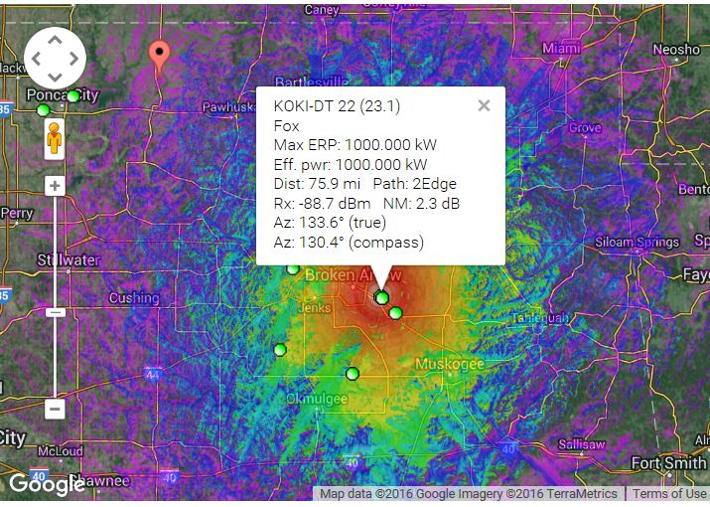Select green marker northeast of Okmulgee
This screenshot has width=710, height=507.
(x=352, y=373)
